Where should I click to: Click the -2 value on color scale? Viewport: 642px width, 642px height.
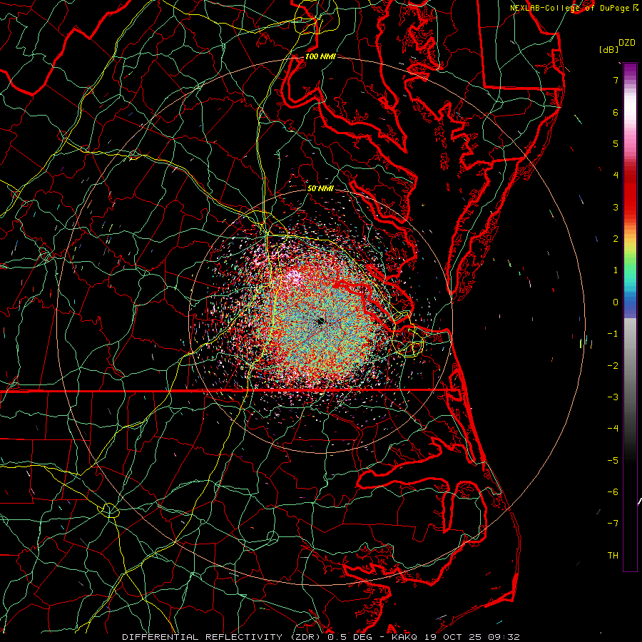613,366
